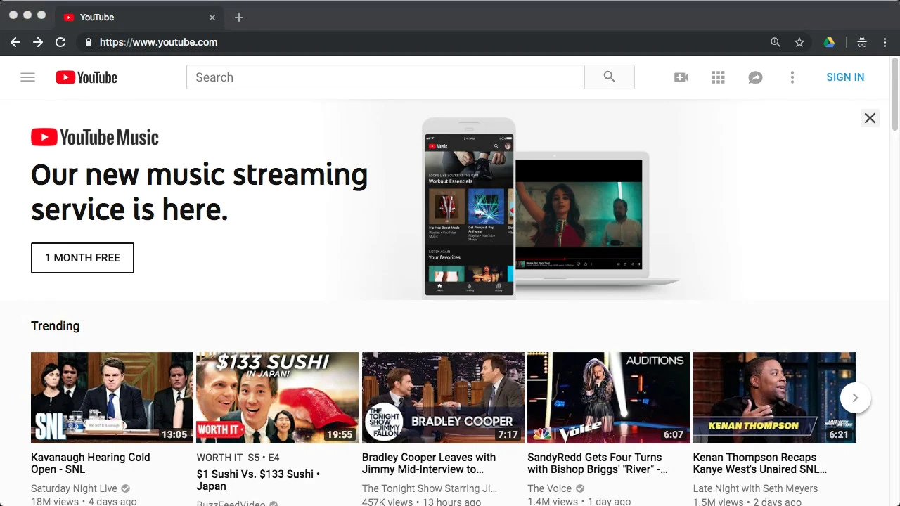This screenshot has height=506, width=900.
Task: Open Kavanaugh Hearing Cold Open thumbnail
Action: pyautogui.click(x=112, y=398)
